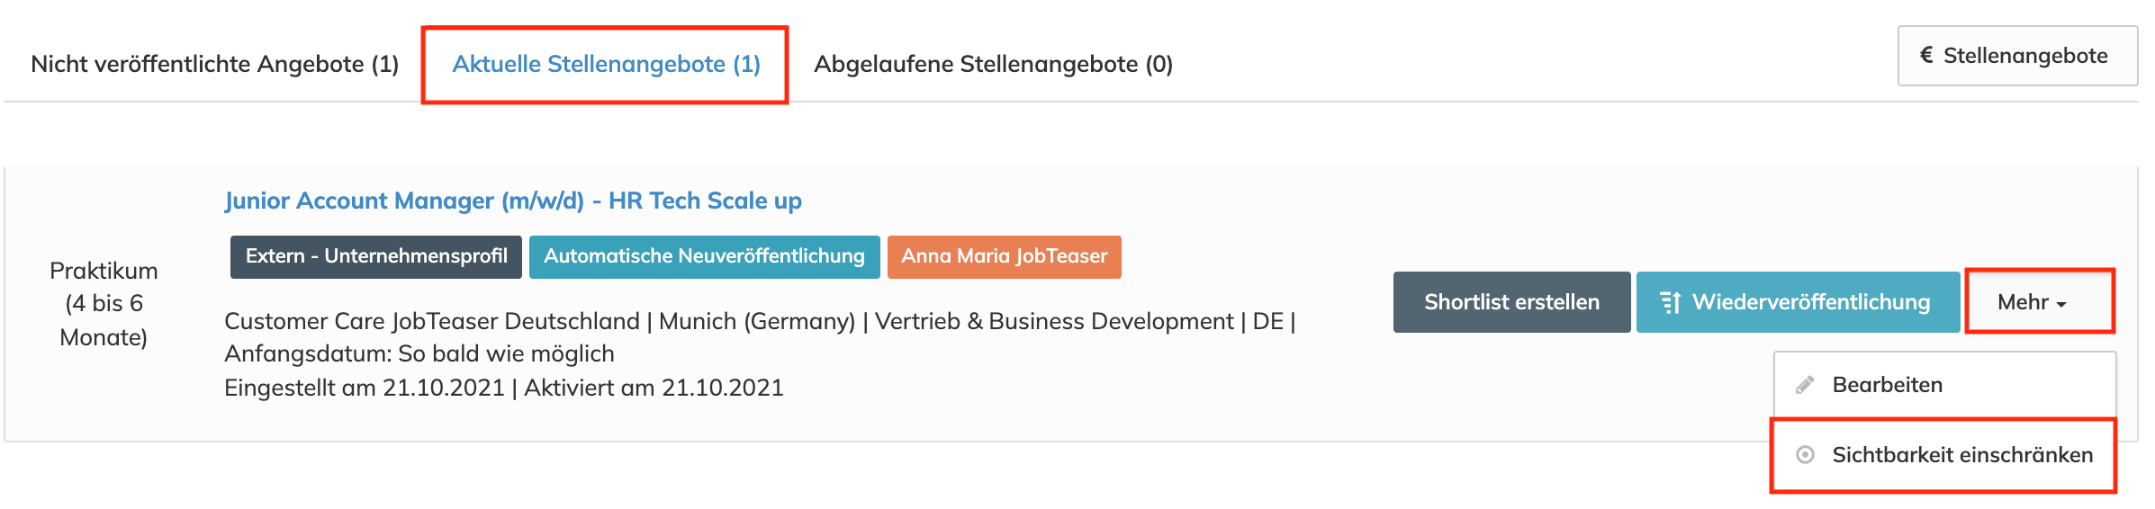This screenshot has height=509, width=2155.
Task: Click the pencil icon next to Bearbeiten
Action: (x=1805, y=386)
